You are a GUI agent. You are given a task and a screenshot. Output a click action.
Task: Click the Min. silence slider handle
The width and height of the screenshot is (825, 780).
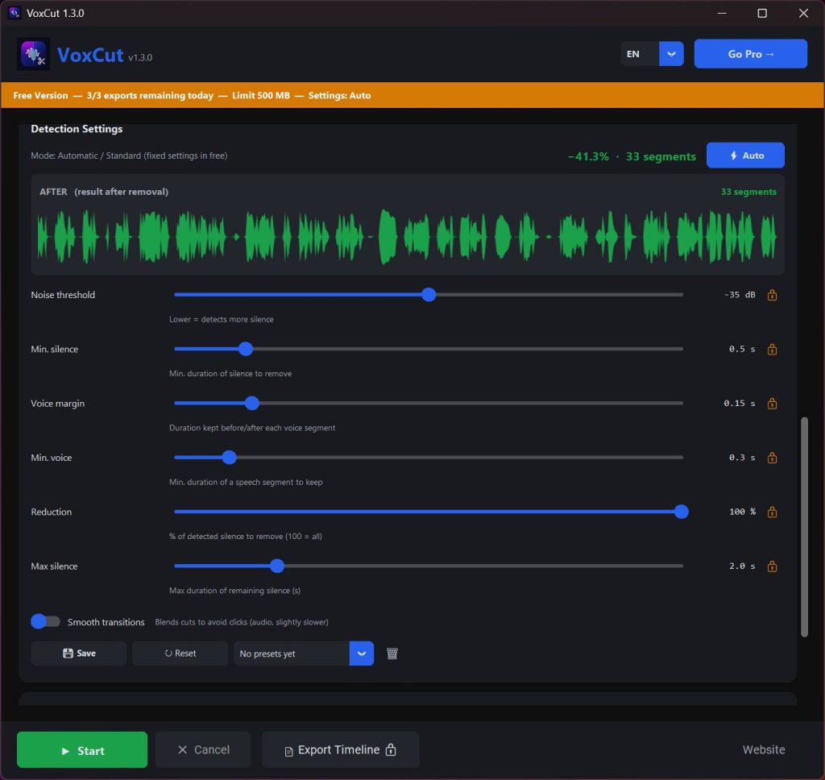tap(246, 349)
